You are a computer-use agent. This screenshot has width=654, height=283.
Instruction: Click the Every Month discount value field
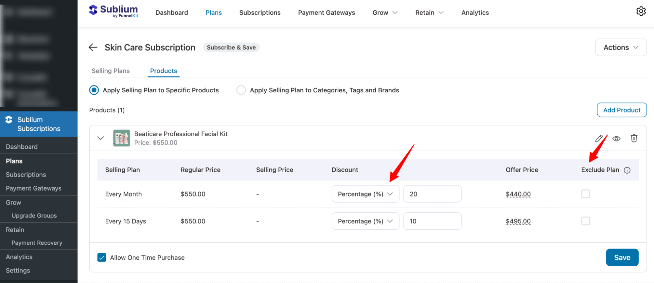coord(432,194)
